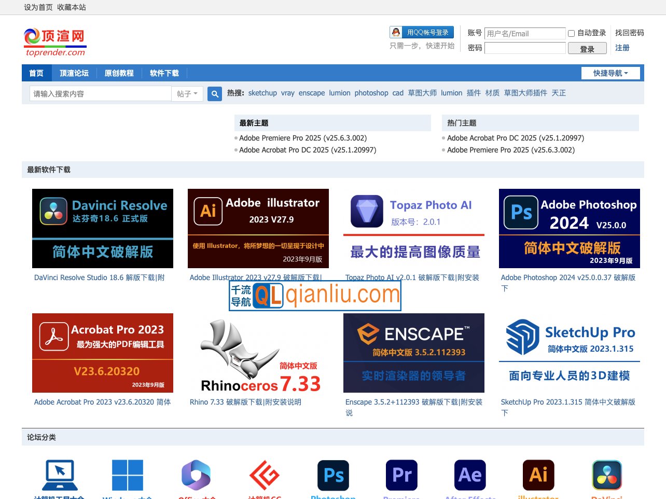Open the Illustrator Ai forum icon

pos(538,475)
